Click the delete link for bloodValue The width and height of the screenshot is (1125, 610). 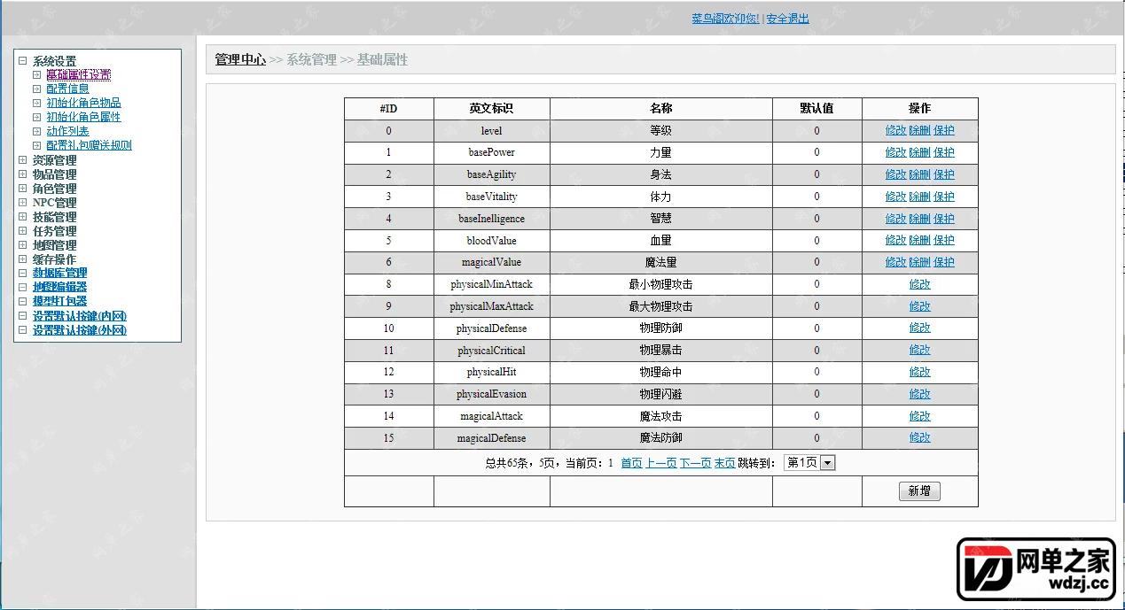(x=919, y=240)
